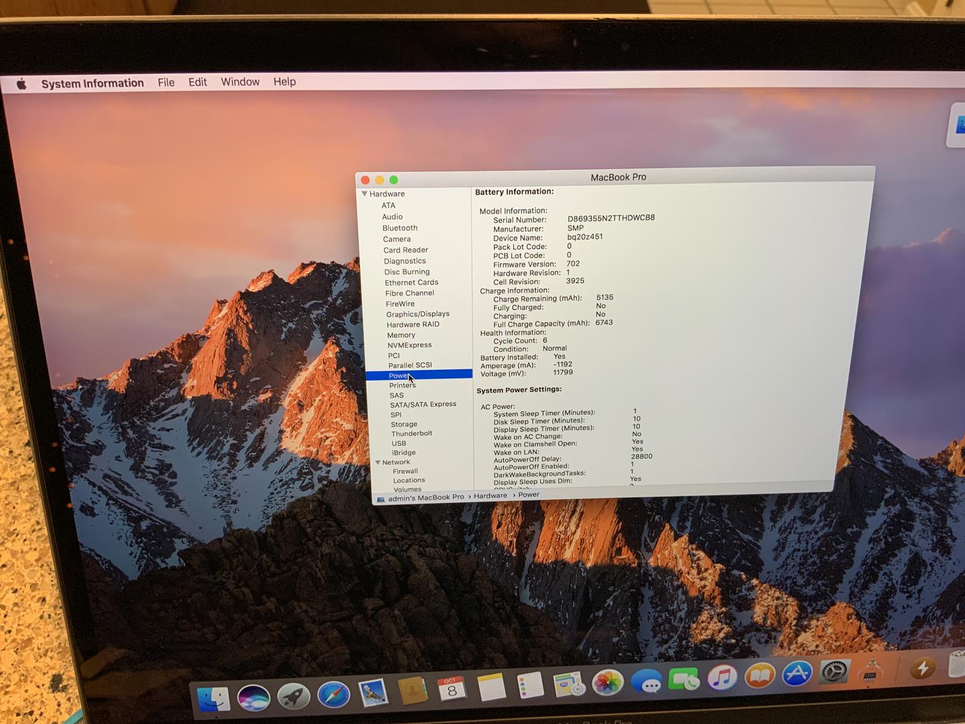Open the File menu
Screen dimensions: 965x724
tap(166, 82)
